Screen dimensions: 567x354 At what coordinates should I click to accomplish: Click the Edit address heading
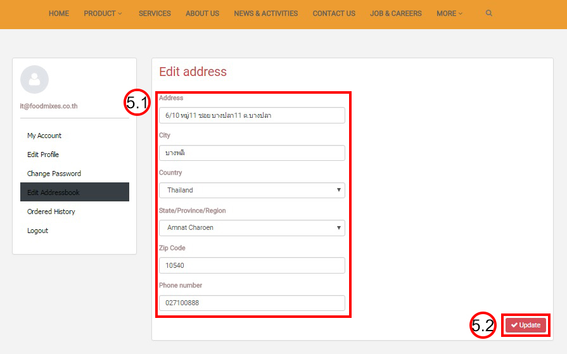click(193, 72)
